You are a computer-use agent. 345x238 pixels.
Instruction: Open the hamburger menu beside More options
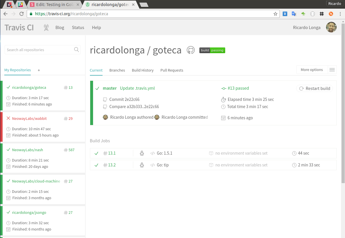(x=332, y=70)
